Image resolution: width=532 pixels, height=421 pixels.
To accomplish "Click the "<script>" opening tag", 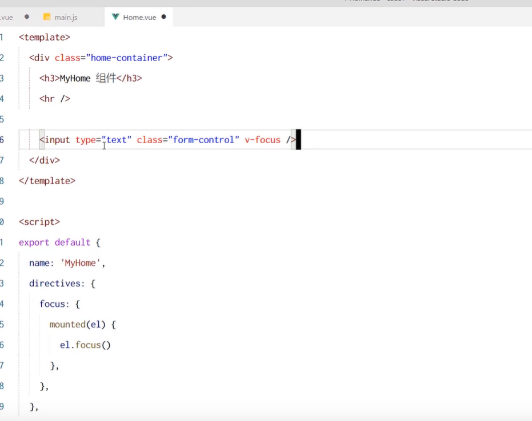I will (x=39, y=222).
